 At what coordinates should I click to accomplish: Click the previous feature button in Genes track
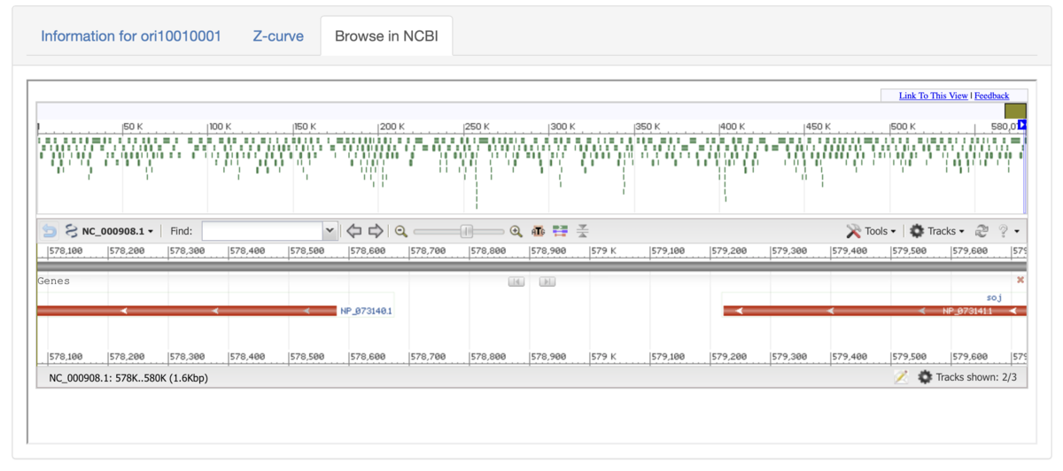(516, 282)
